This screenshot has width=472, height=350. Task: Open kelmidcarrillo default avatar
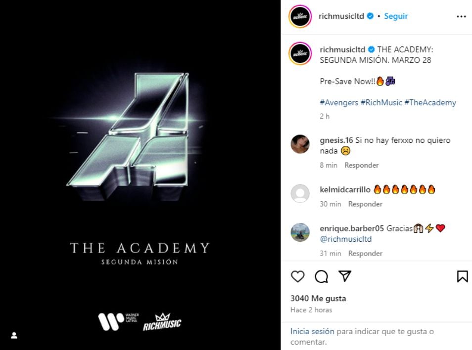[300, 193]
